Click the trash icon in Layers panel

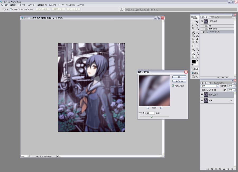pyautogui.click(x=232, y=169)
